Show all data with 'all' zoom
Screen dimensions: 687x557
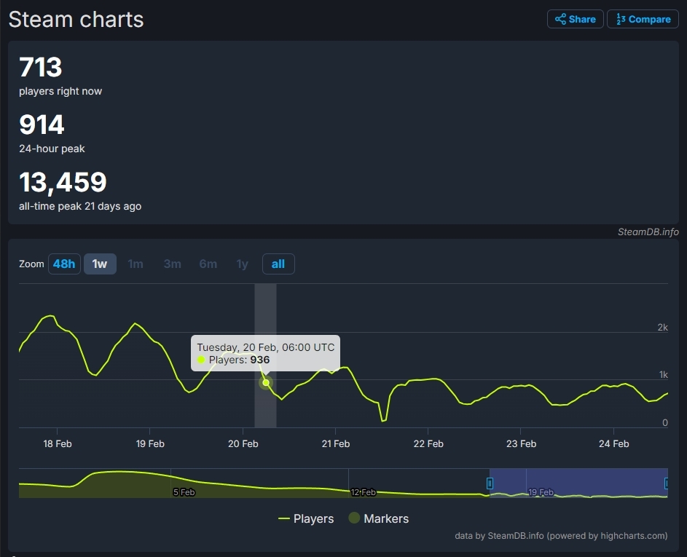pos(278,264)
